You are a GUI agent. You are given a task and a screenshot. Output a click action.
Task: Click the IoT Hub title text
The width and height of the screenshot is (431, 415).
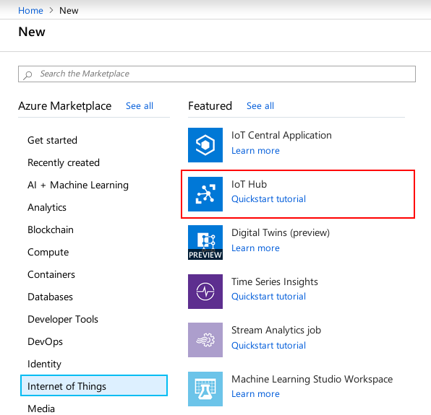click(249, 184)
